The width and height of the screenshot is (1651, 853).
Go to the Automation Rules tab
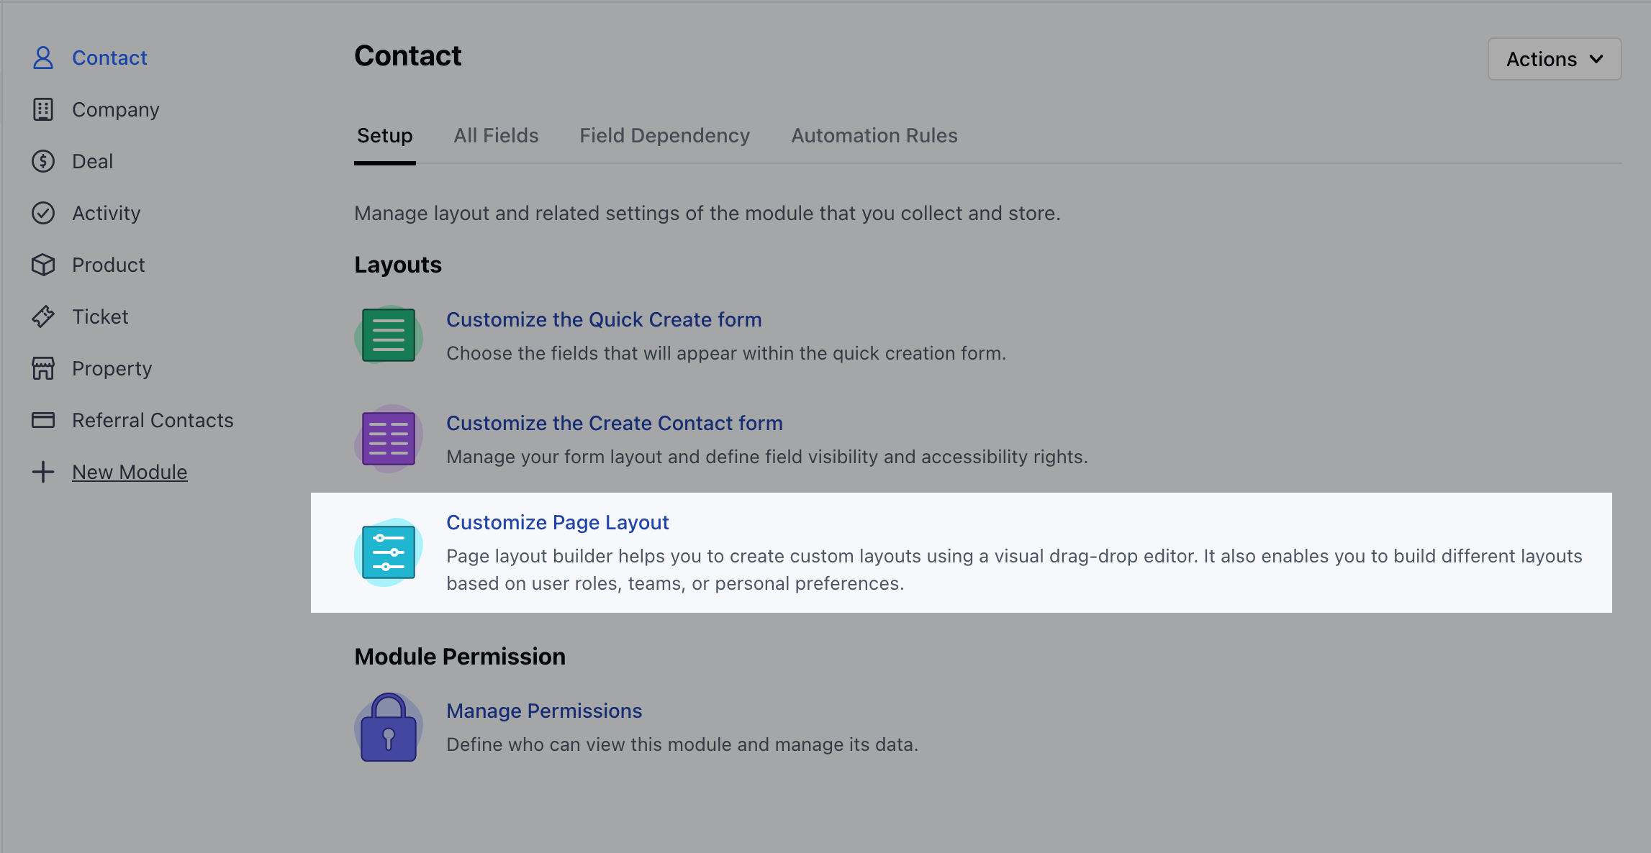(x=874, y=135)
